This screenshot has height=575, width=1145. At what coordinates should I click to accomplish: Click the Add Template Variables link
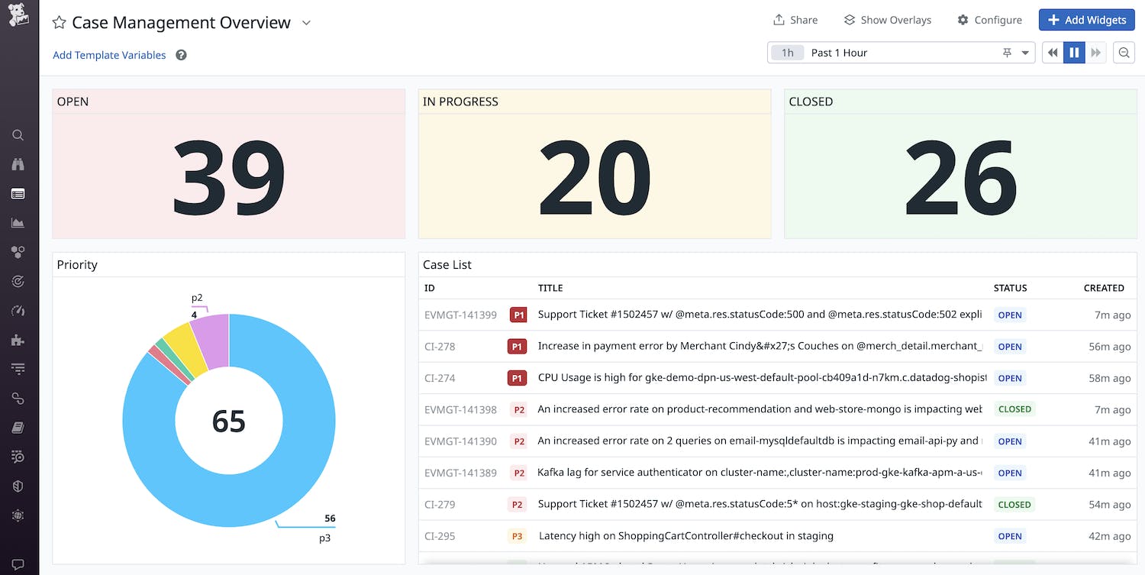109,55
